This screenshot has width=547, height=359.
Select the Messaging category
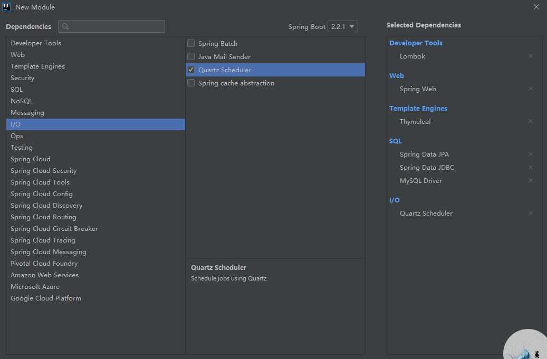point(95,113)
